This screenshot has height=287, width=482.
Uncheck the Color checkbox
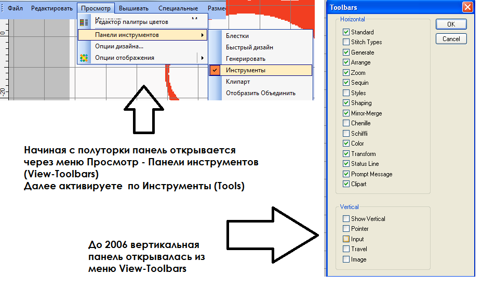346,143
